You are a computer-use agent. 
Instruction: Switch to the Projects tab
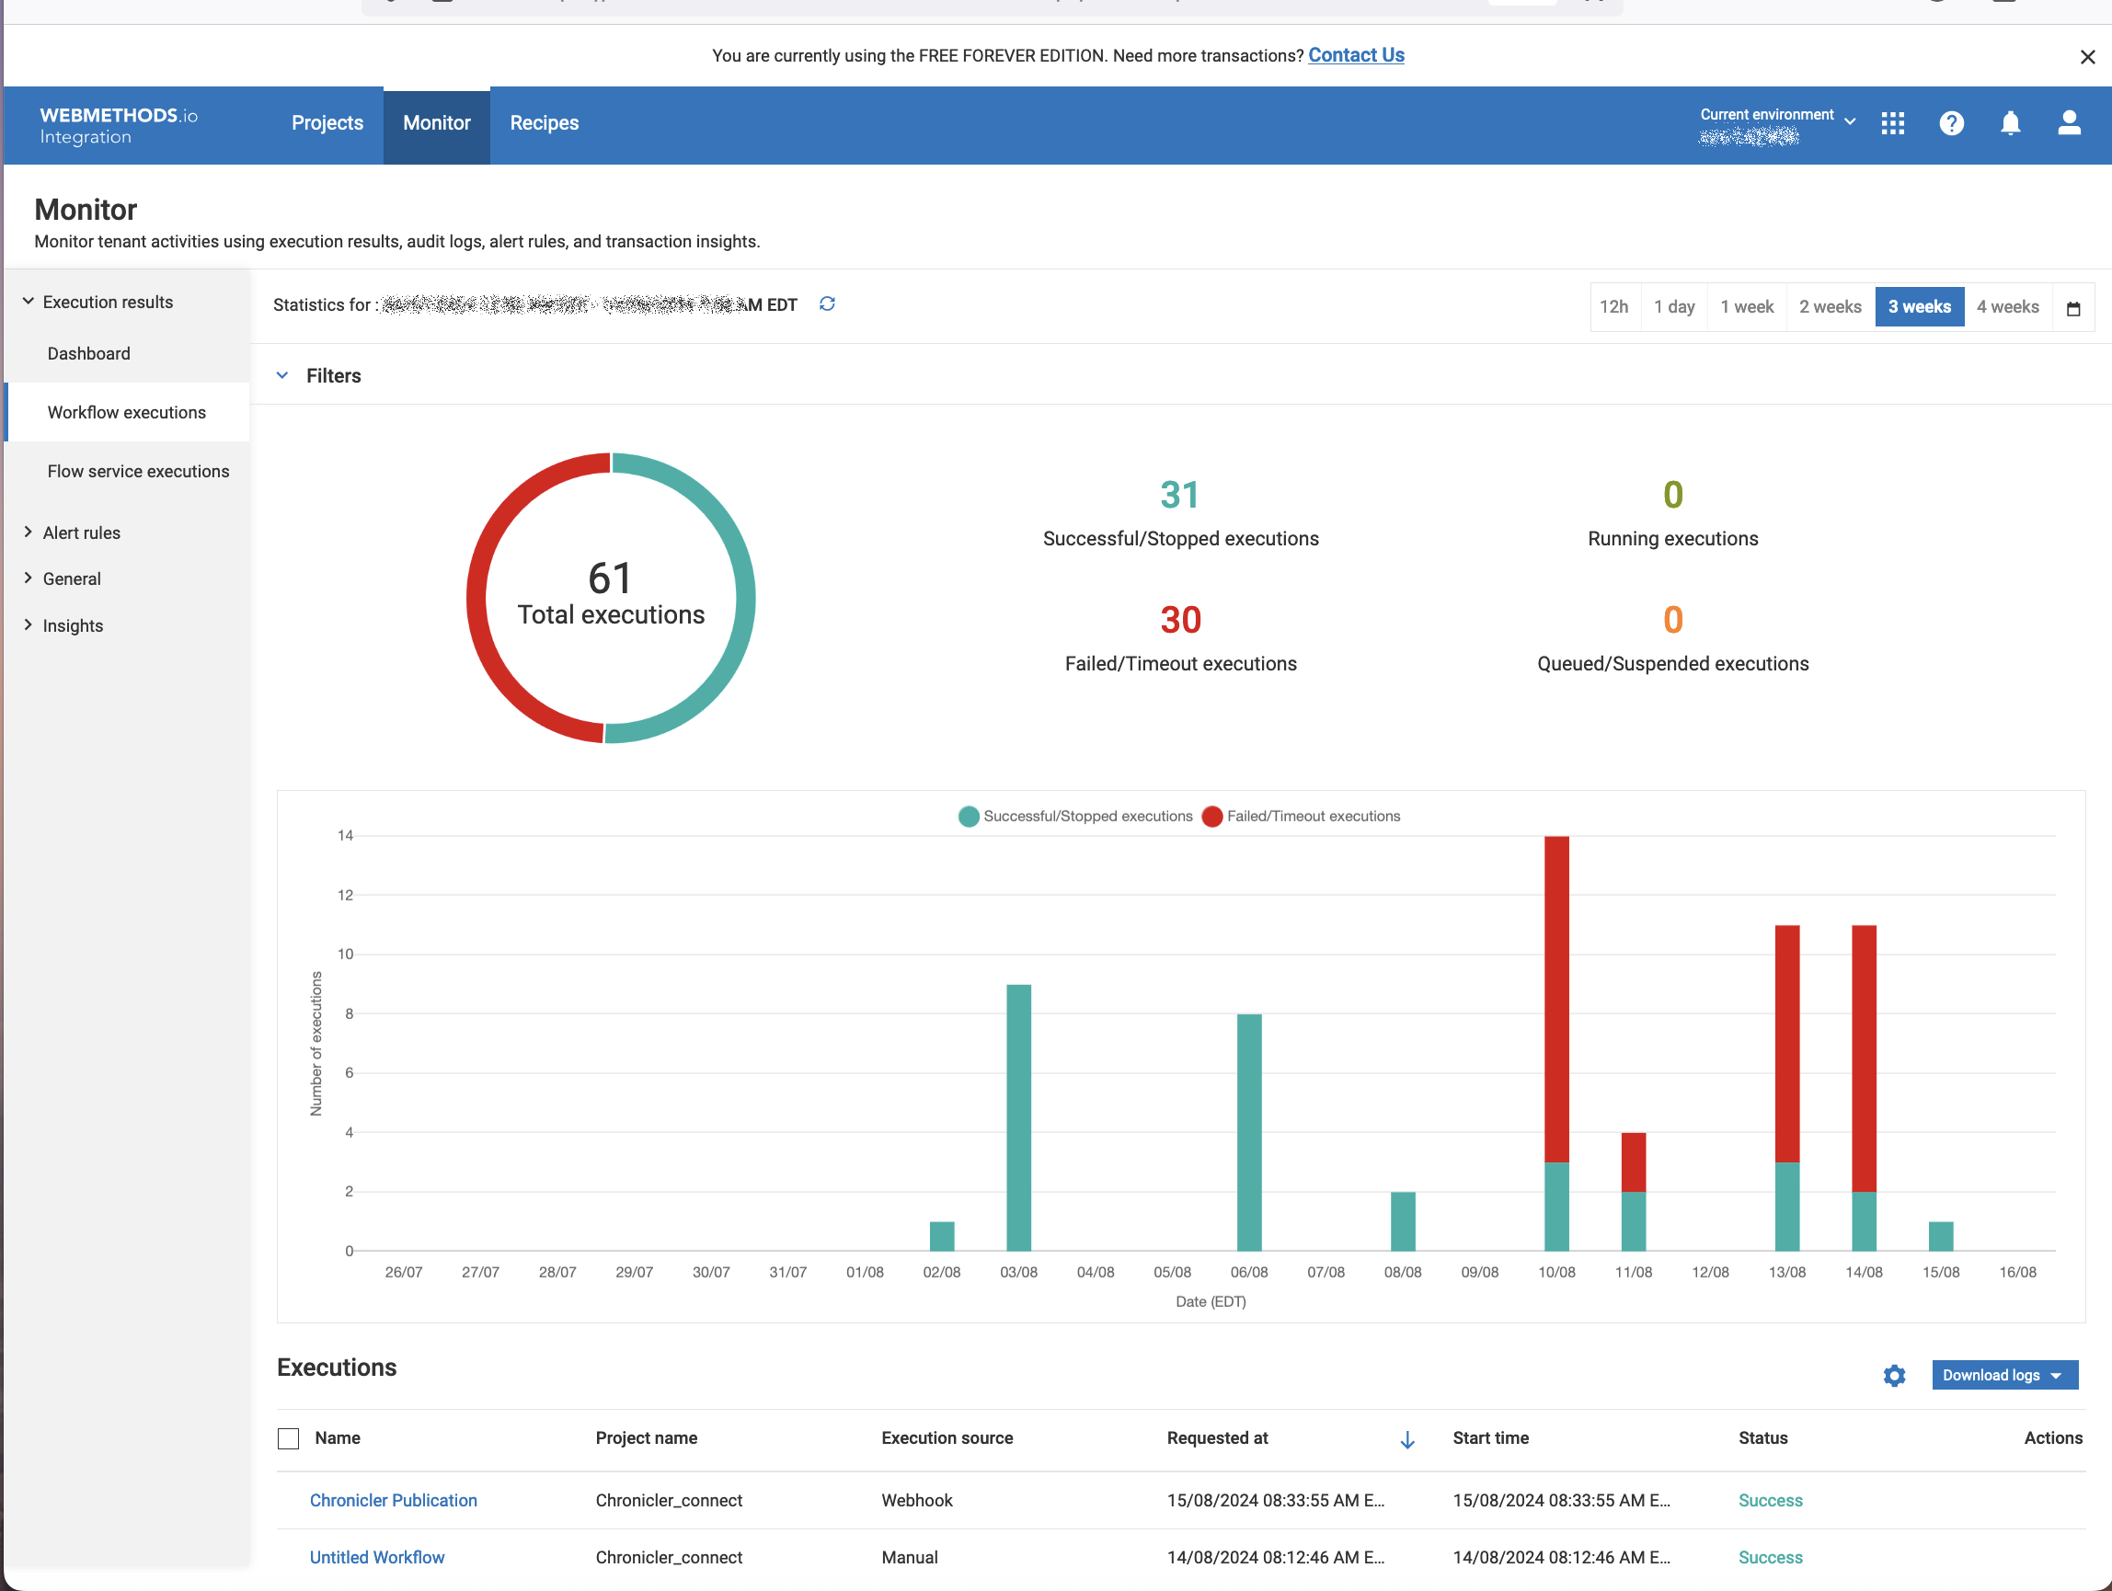coord(327,123)
